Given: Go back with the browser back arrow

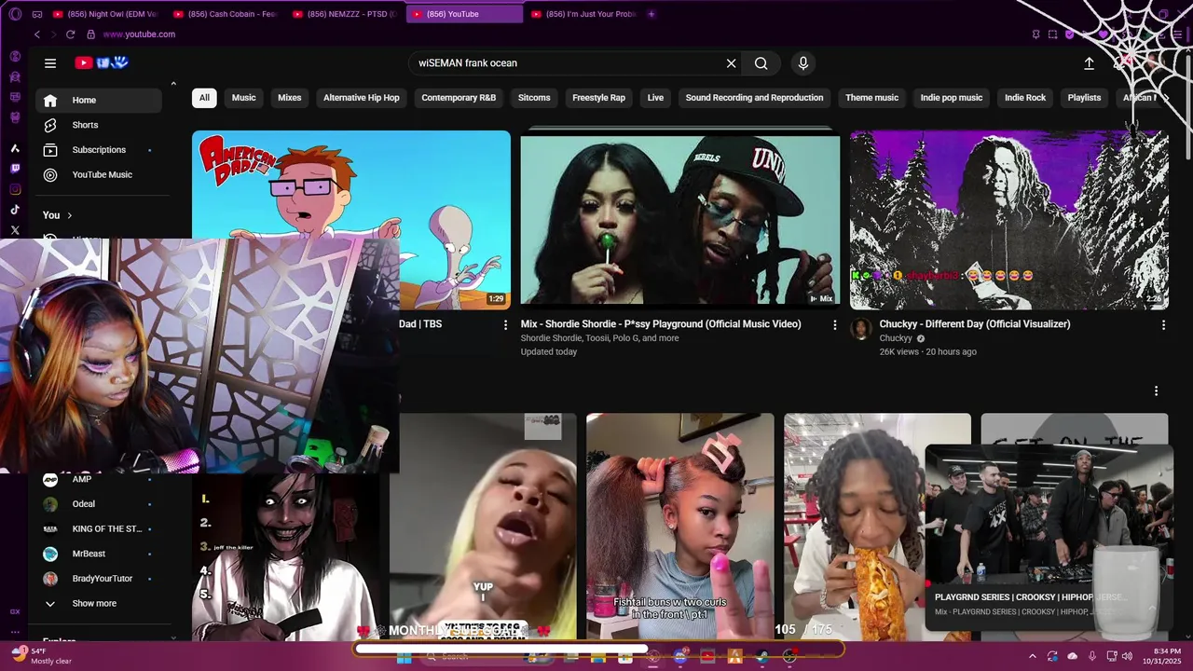Looking at the screenshot, I should pos(37,34).
